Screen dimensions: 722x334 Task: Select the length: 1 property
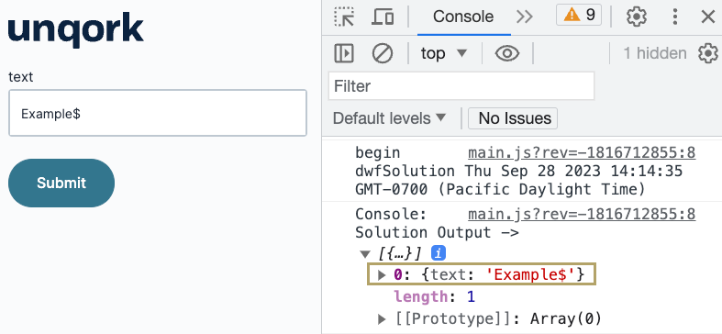click(434, 296)
